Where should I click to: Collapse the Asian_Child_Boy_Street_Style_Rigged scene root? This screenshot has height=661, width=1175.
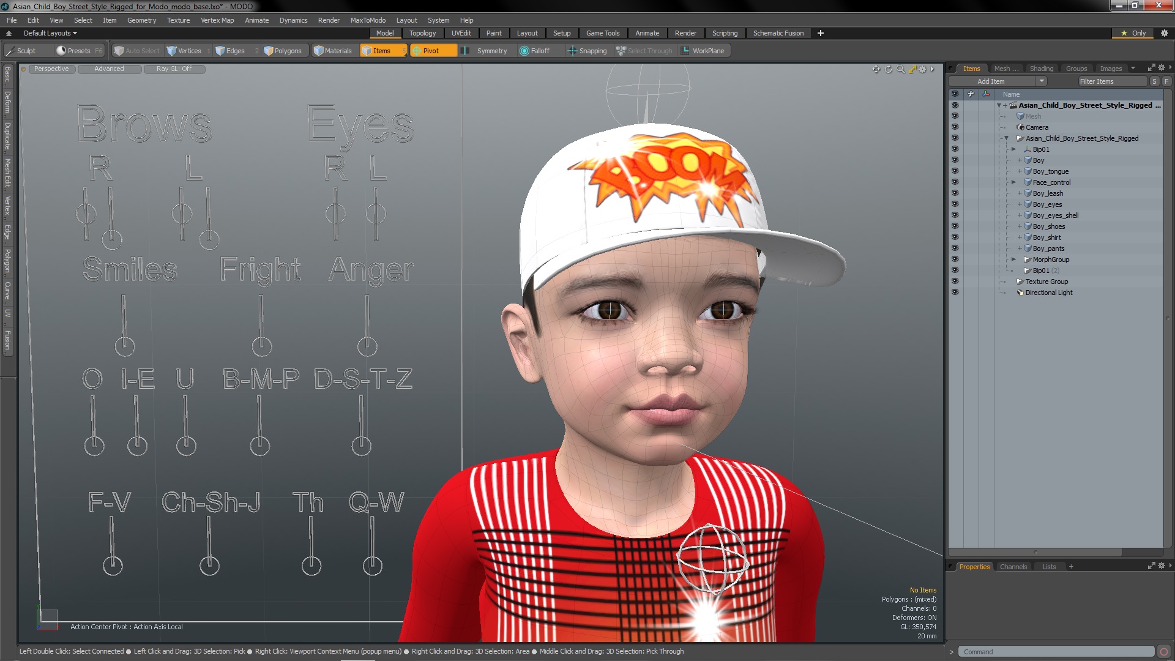click(x=999, y=105)
